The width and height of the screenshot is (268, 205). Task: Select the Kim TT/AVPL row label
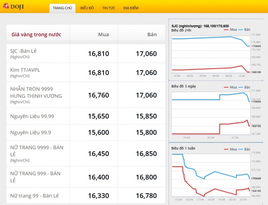25,70
